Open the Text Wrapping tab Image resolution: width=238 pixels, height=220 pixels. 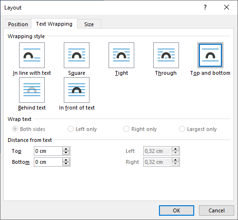(54, 24)
